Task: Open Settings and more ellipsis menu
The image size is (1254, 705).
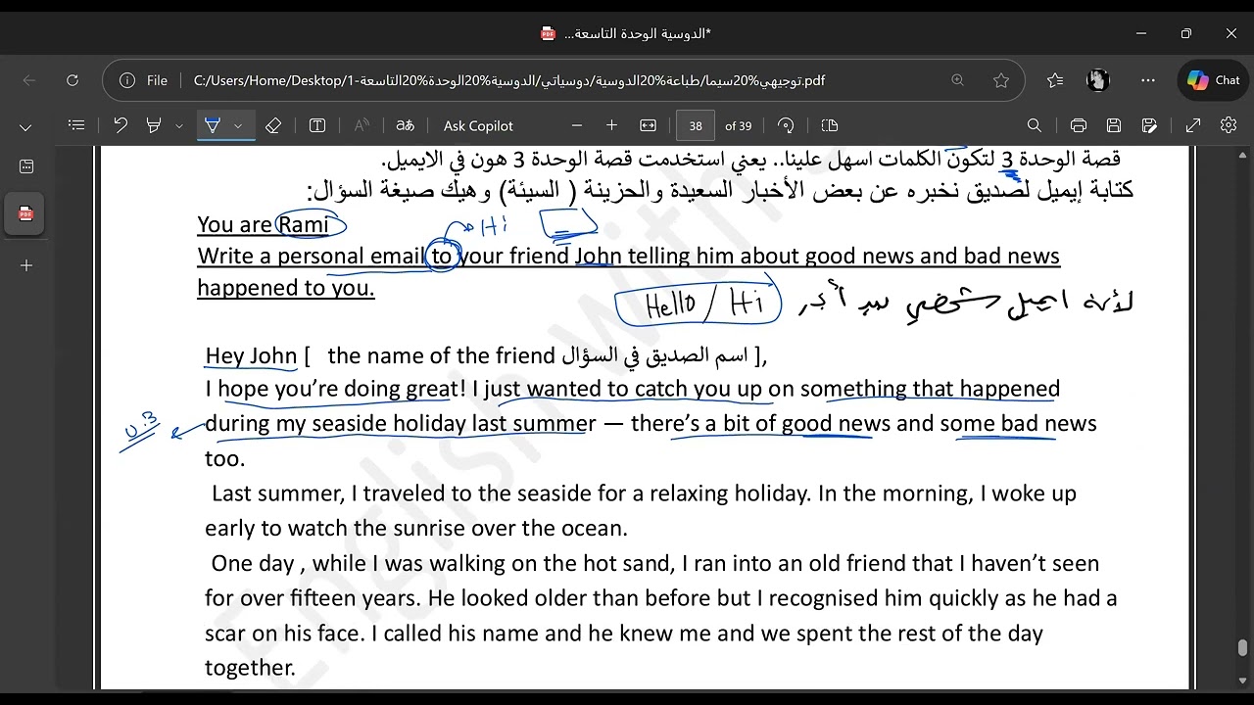Action: point(1149,80)
